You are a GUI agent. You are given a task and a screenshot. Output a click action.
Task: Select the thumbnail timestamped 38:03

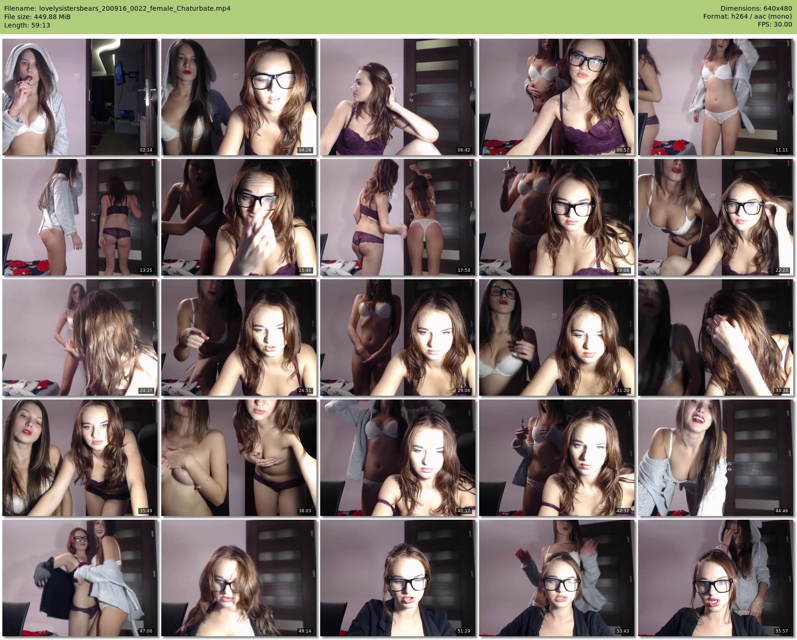tap(239, 458)
